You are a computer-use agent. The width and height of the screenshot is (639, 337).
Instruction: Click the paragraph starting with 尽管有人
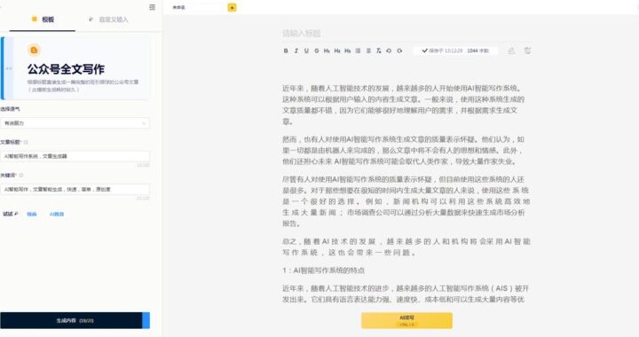pyautogui.click(x=406, y=201)
